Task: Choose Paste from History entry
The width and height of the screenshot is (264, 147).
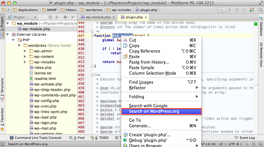Action: pos(161,62)
